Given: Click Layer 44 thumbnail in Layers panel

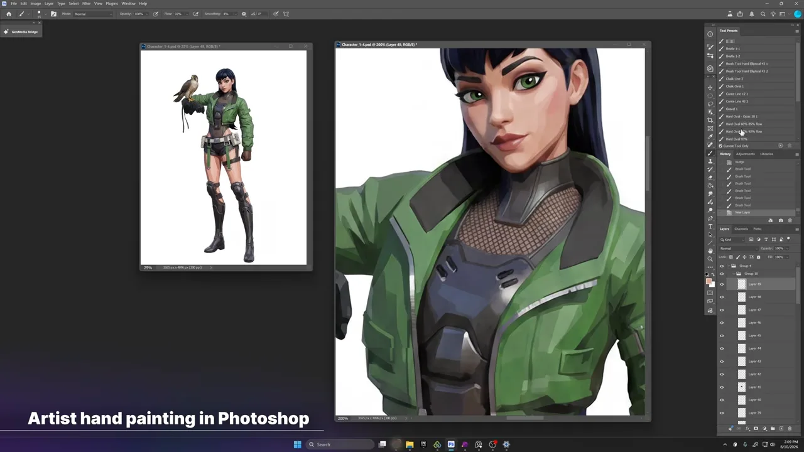Looking at the screenshot, I should pyautogui.click(x=741, y=348).
